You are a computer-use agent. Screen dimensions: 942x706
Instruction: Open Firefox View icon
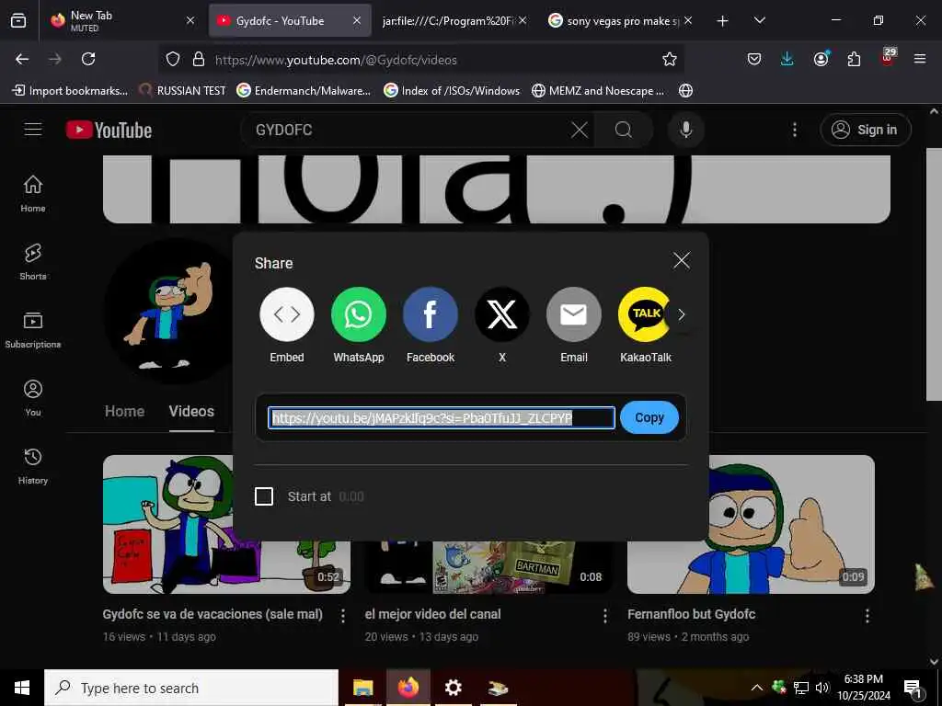coord(18,21)
